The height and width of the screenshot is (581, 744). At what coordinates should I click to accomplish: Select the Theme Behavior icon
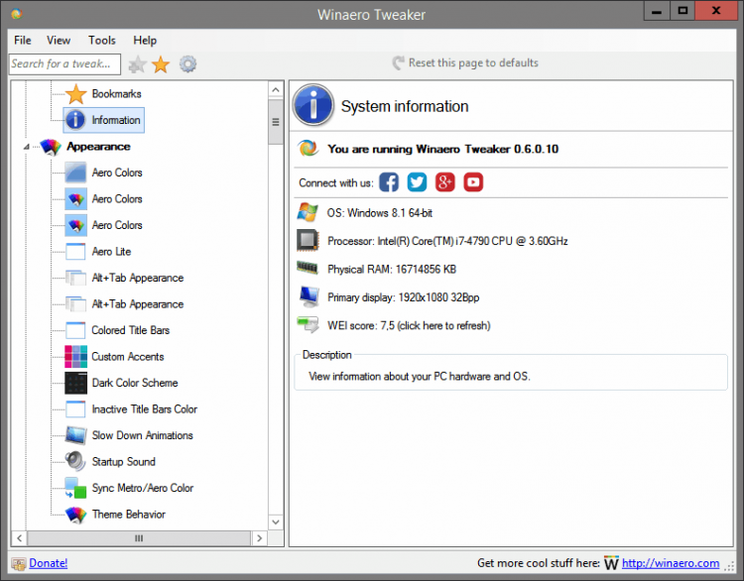76,515
